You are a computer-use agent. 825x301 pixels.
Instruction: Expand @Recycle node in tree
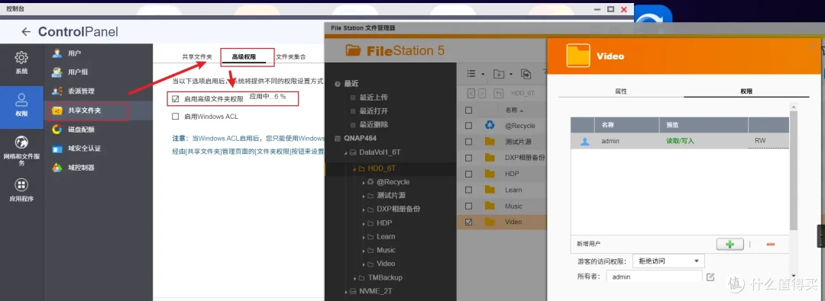pos(364,182)
